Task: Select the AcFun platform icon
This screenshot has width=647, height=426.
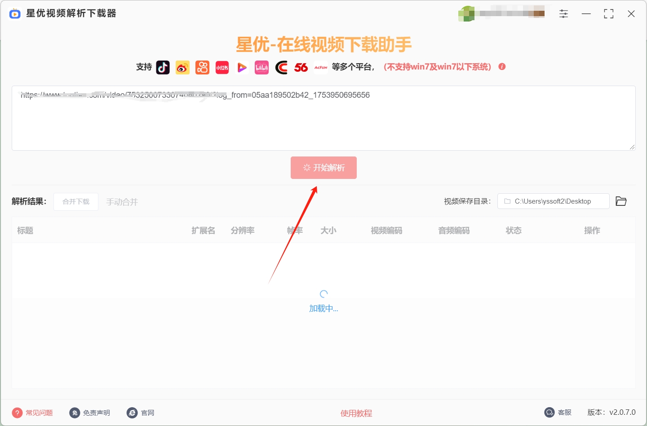Action: 321,67
